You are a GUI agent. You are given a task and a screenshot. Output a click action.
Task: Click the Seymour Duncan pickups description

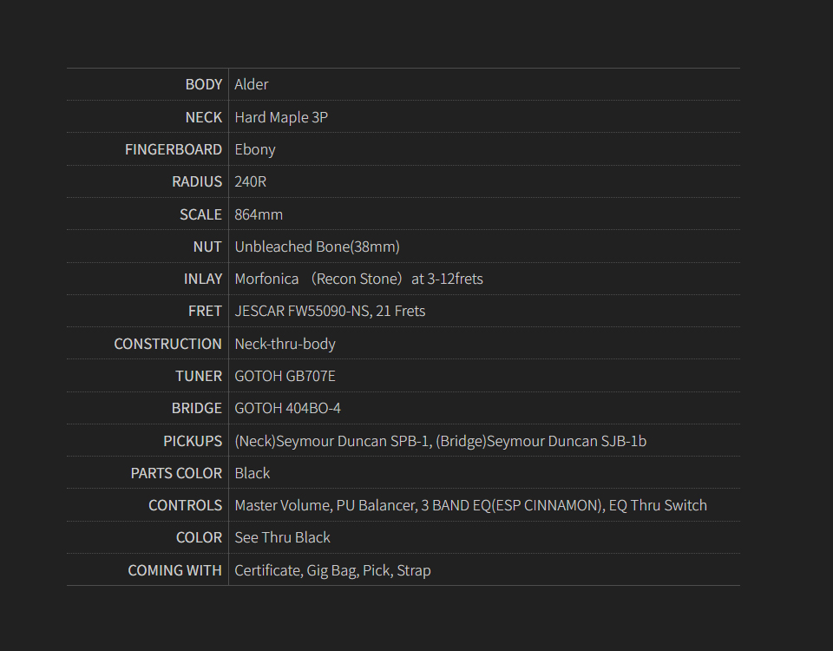tap(440, 441)
